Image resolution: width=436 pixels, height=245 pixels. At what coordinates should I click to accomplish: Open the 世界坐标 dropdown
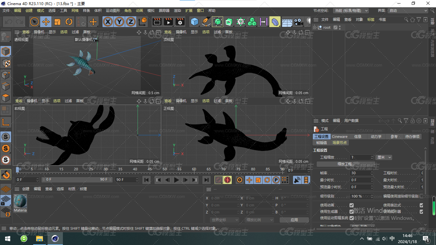(225, 220)
